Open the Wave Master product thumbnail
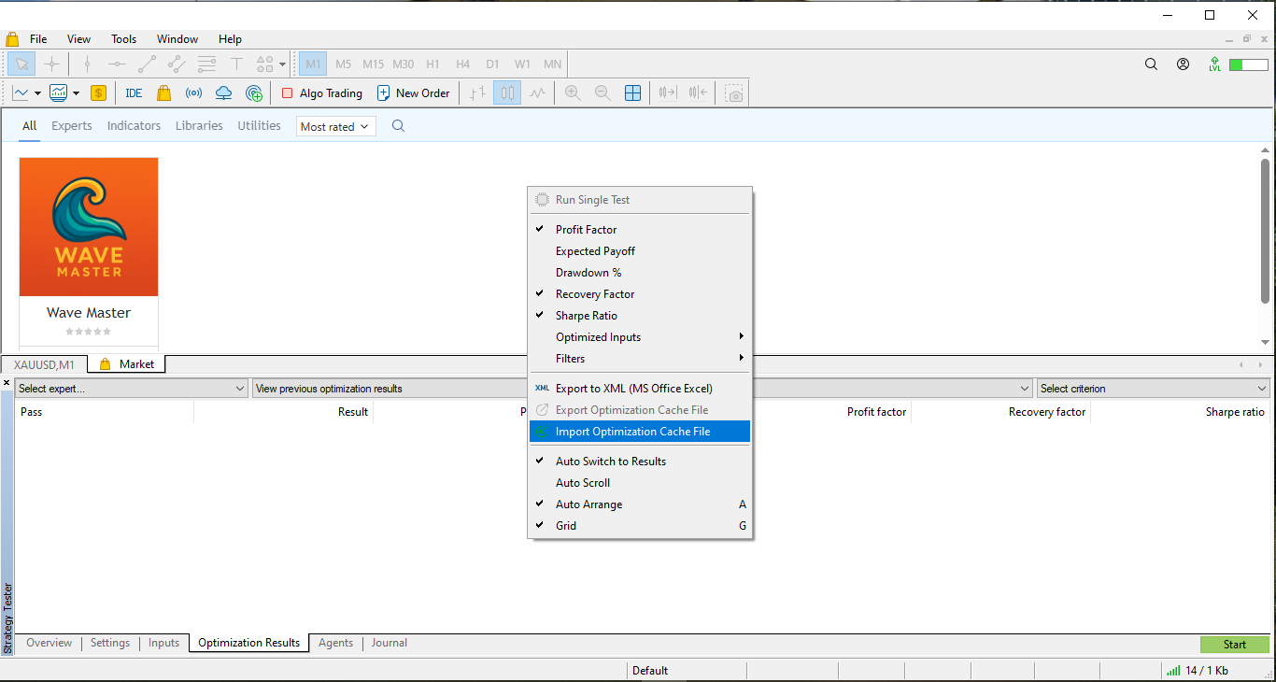The width and height of the screenshot is (1276, 682). (x=89, y=227)
